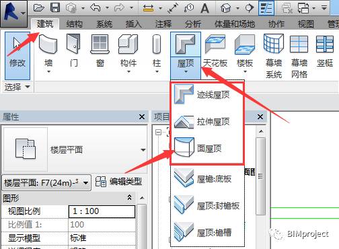The width and height of the screenshot is (339, 249).
Task: Toggle the Thin Lines icon
Action: coord(266,8)
